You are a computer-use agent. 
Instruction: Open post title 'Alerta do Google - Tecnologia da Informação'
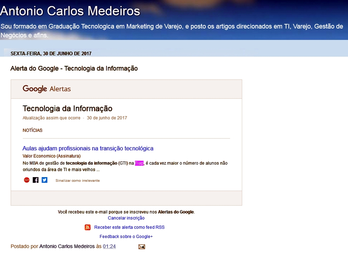74,68
